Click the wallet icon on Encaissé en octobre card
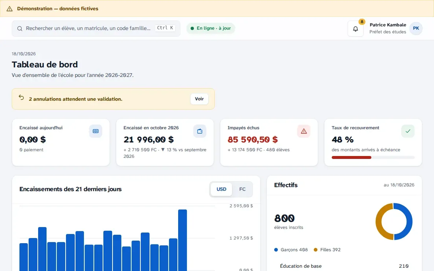Image resolution: width=434 pixels, height=271 pixels. 199,131
